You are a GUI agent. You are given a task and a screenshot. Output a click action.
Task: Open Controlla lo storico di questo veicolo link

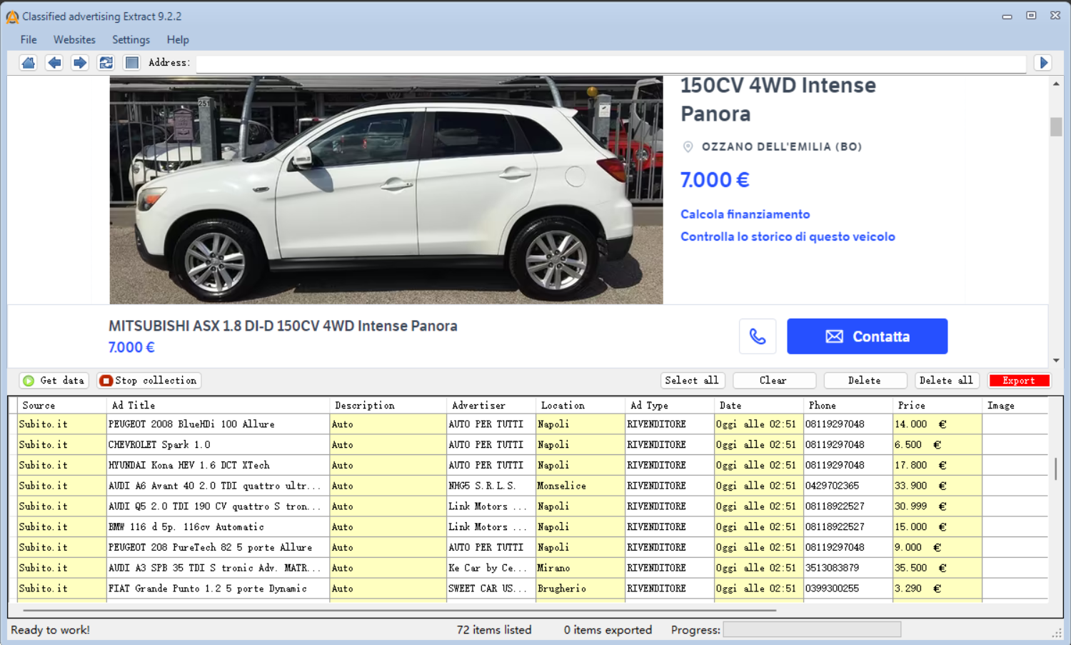[787, 236]
